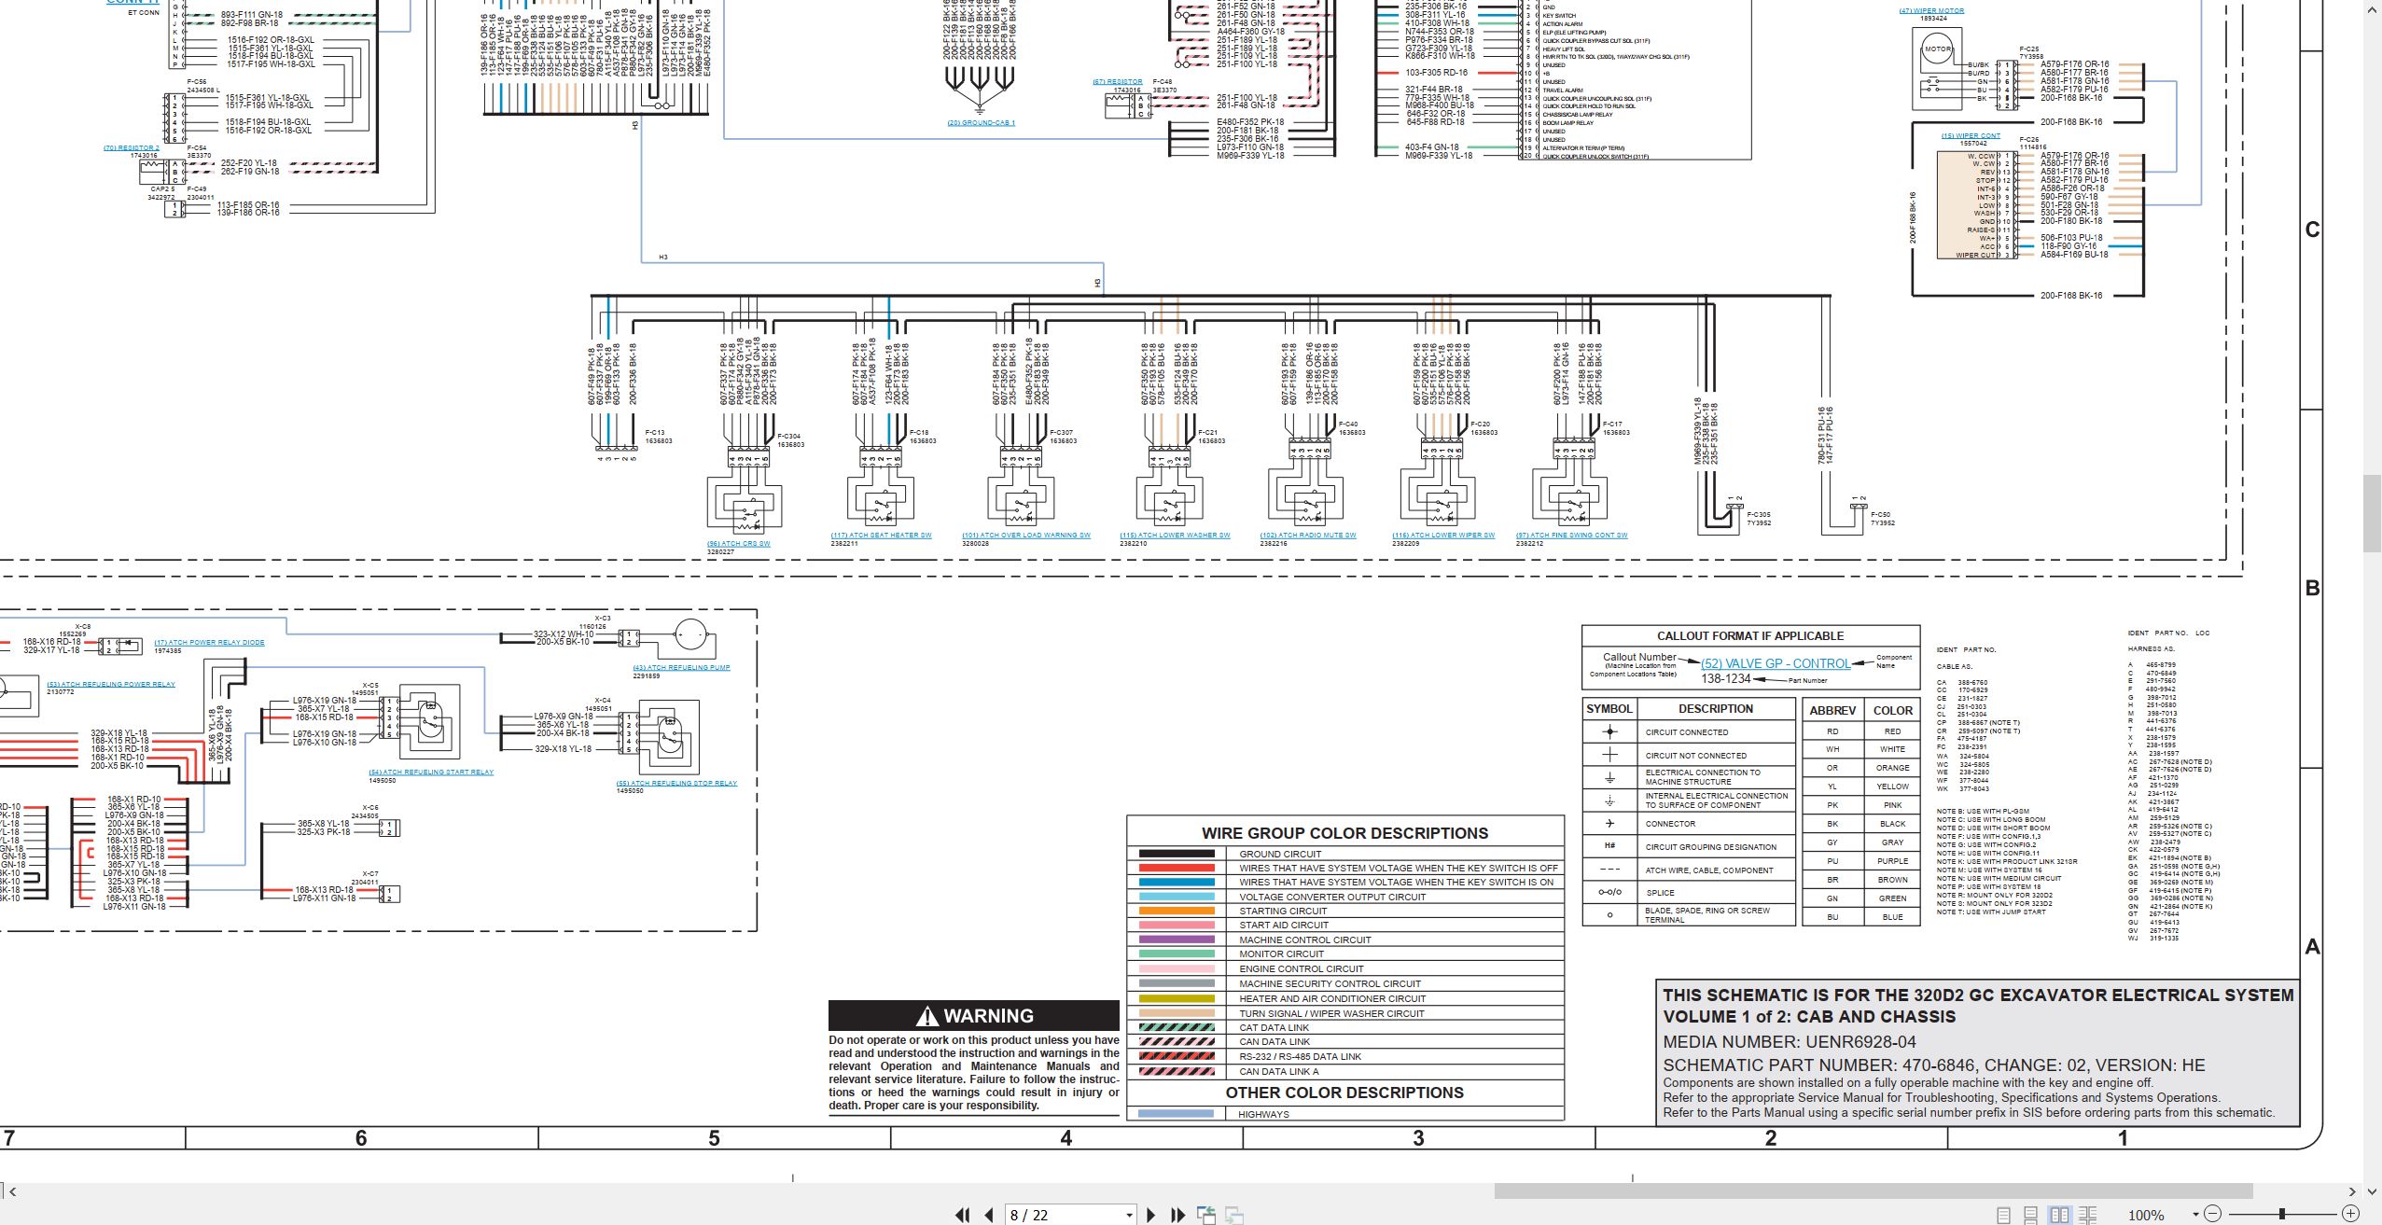Switch to two-page continuous layout
Image resolution: width=2382 pixels, height=1225 pixels.
click(2087, 1215)
